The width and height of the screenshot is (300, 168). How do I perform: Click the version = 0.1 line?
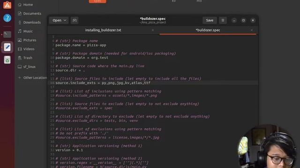pyautogui.click(x=69, y=150)
